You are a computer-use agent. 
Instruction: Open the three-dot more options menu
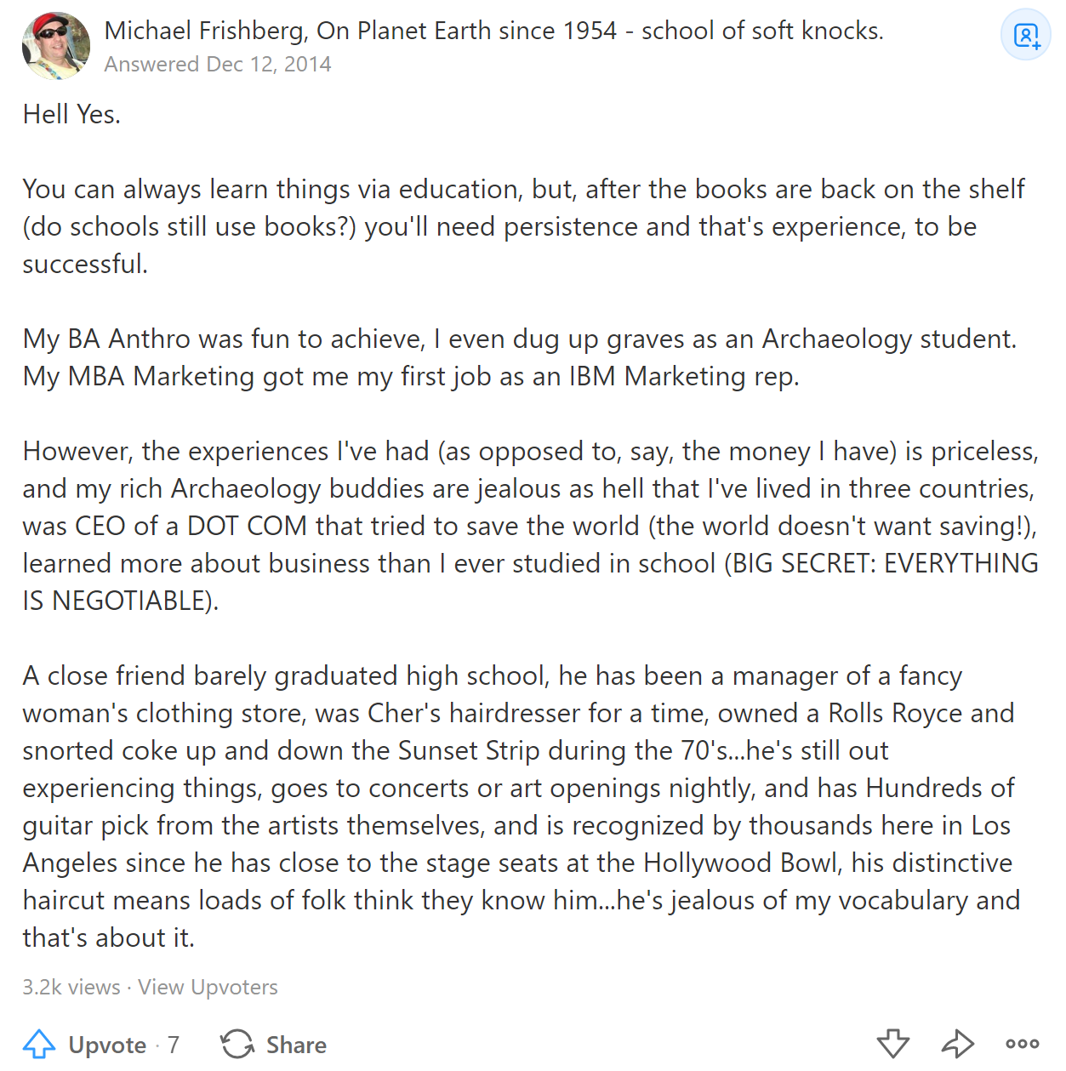coord(1023,1044)
